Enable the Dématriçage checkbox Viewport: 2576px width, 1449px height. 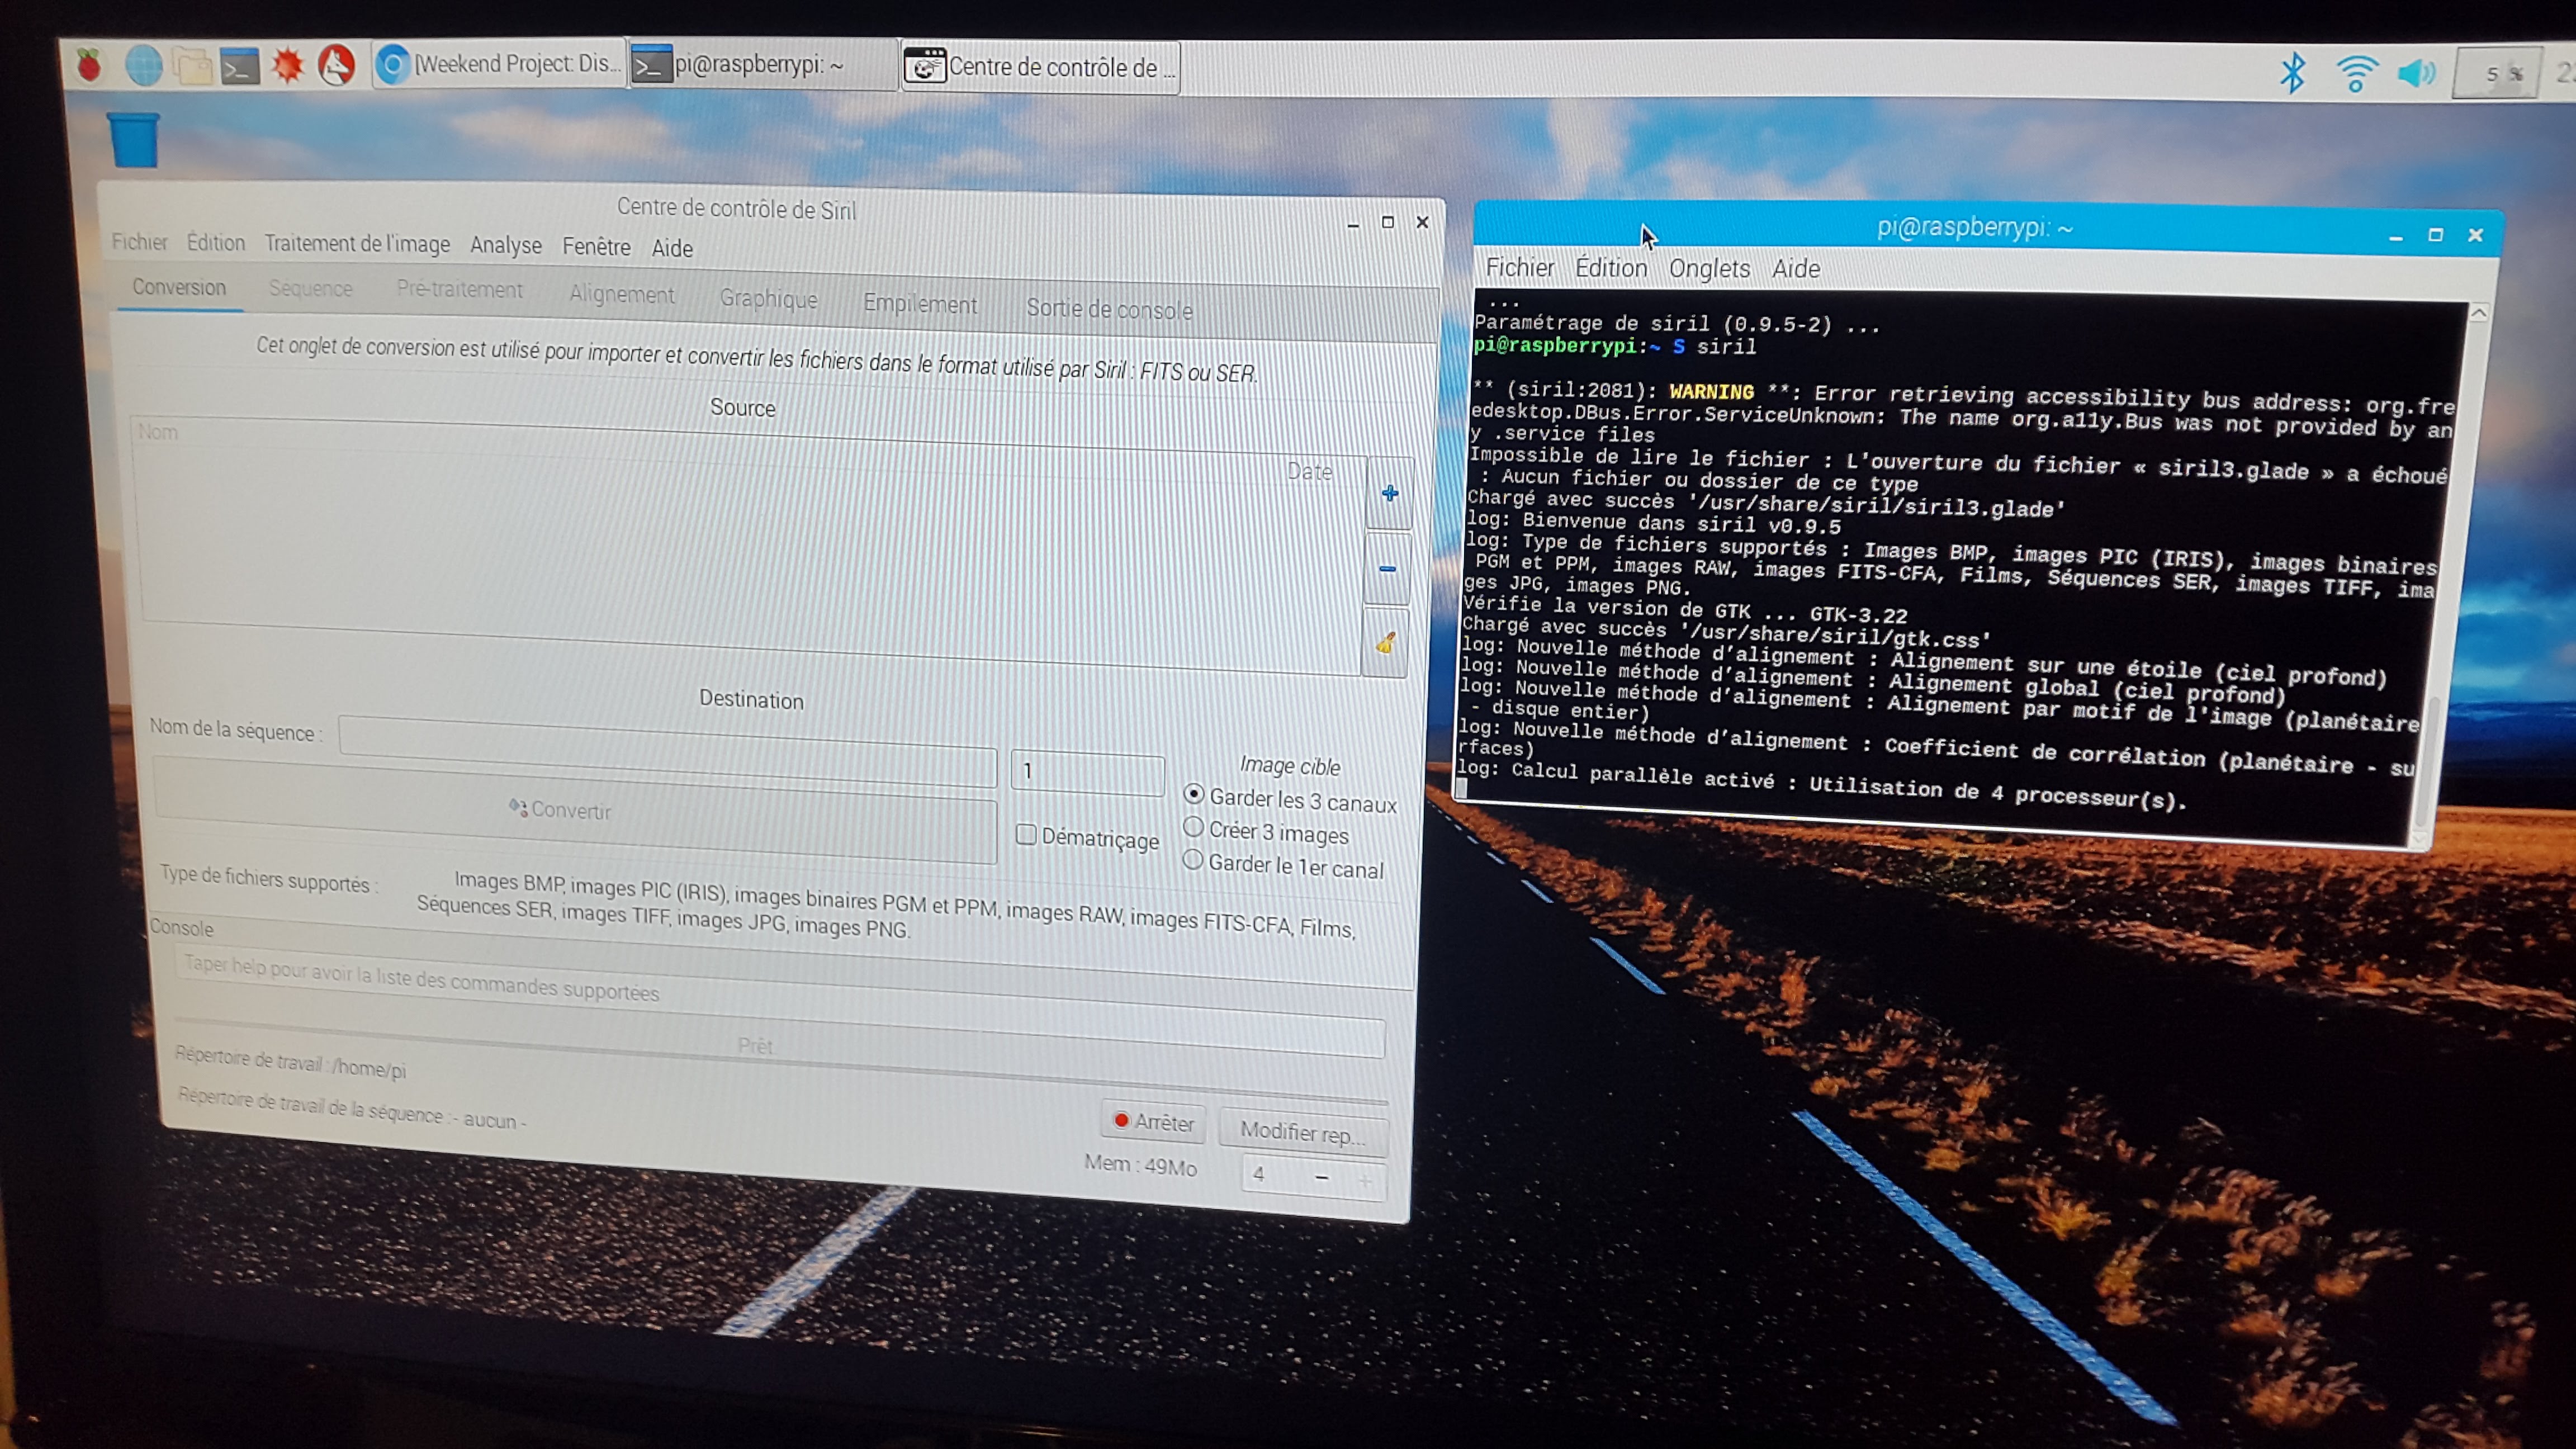(1026, 834)
